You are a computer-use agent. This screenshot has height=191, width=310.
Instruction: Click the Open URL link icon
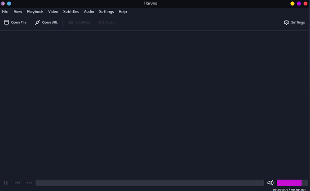[38, 22]
